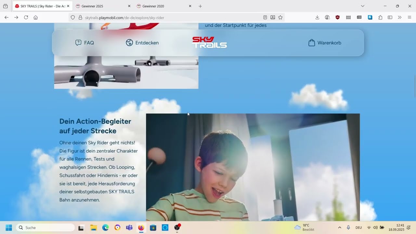This screenshot has height=234, width=416.
Task: Click the ID-card style toolbar icon
Action: tap(359, 18)
